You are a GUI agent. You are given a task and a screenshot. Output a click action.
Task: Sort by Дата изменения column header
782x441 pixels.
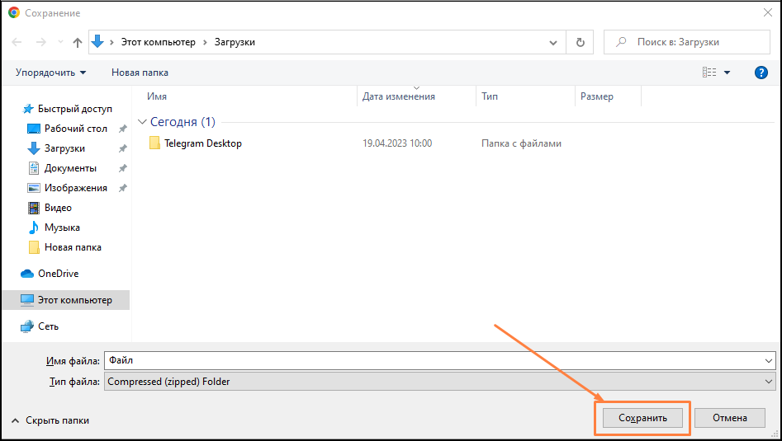(399, 96)
